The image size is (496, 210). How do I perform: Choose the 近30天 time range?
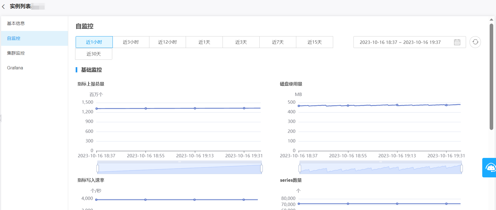[94, 54]
